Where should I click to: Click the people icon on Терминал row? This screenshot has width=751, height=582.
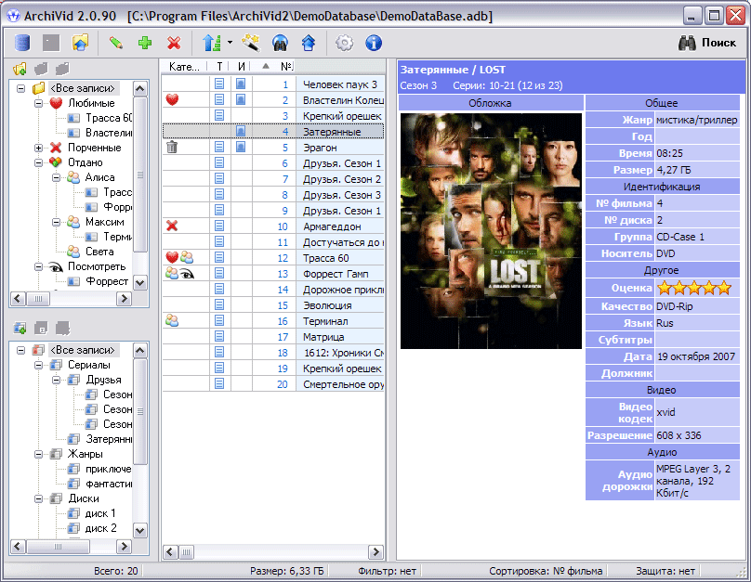pyautogui.click(x=172, y=320)
